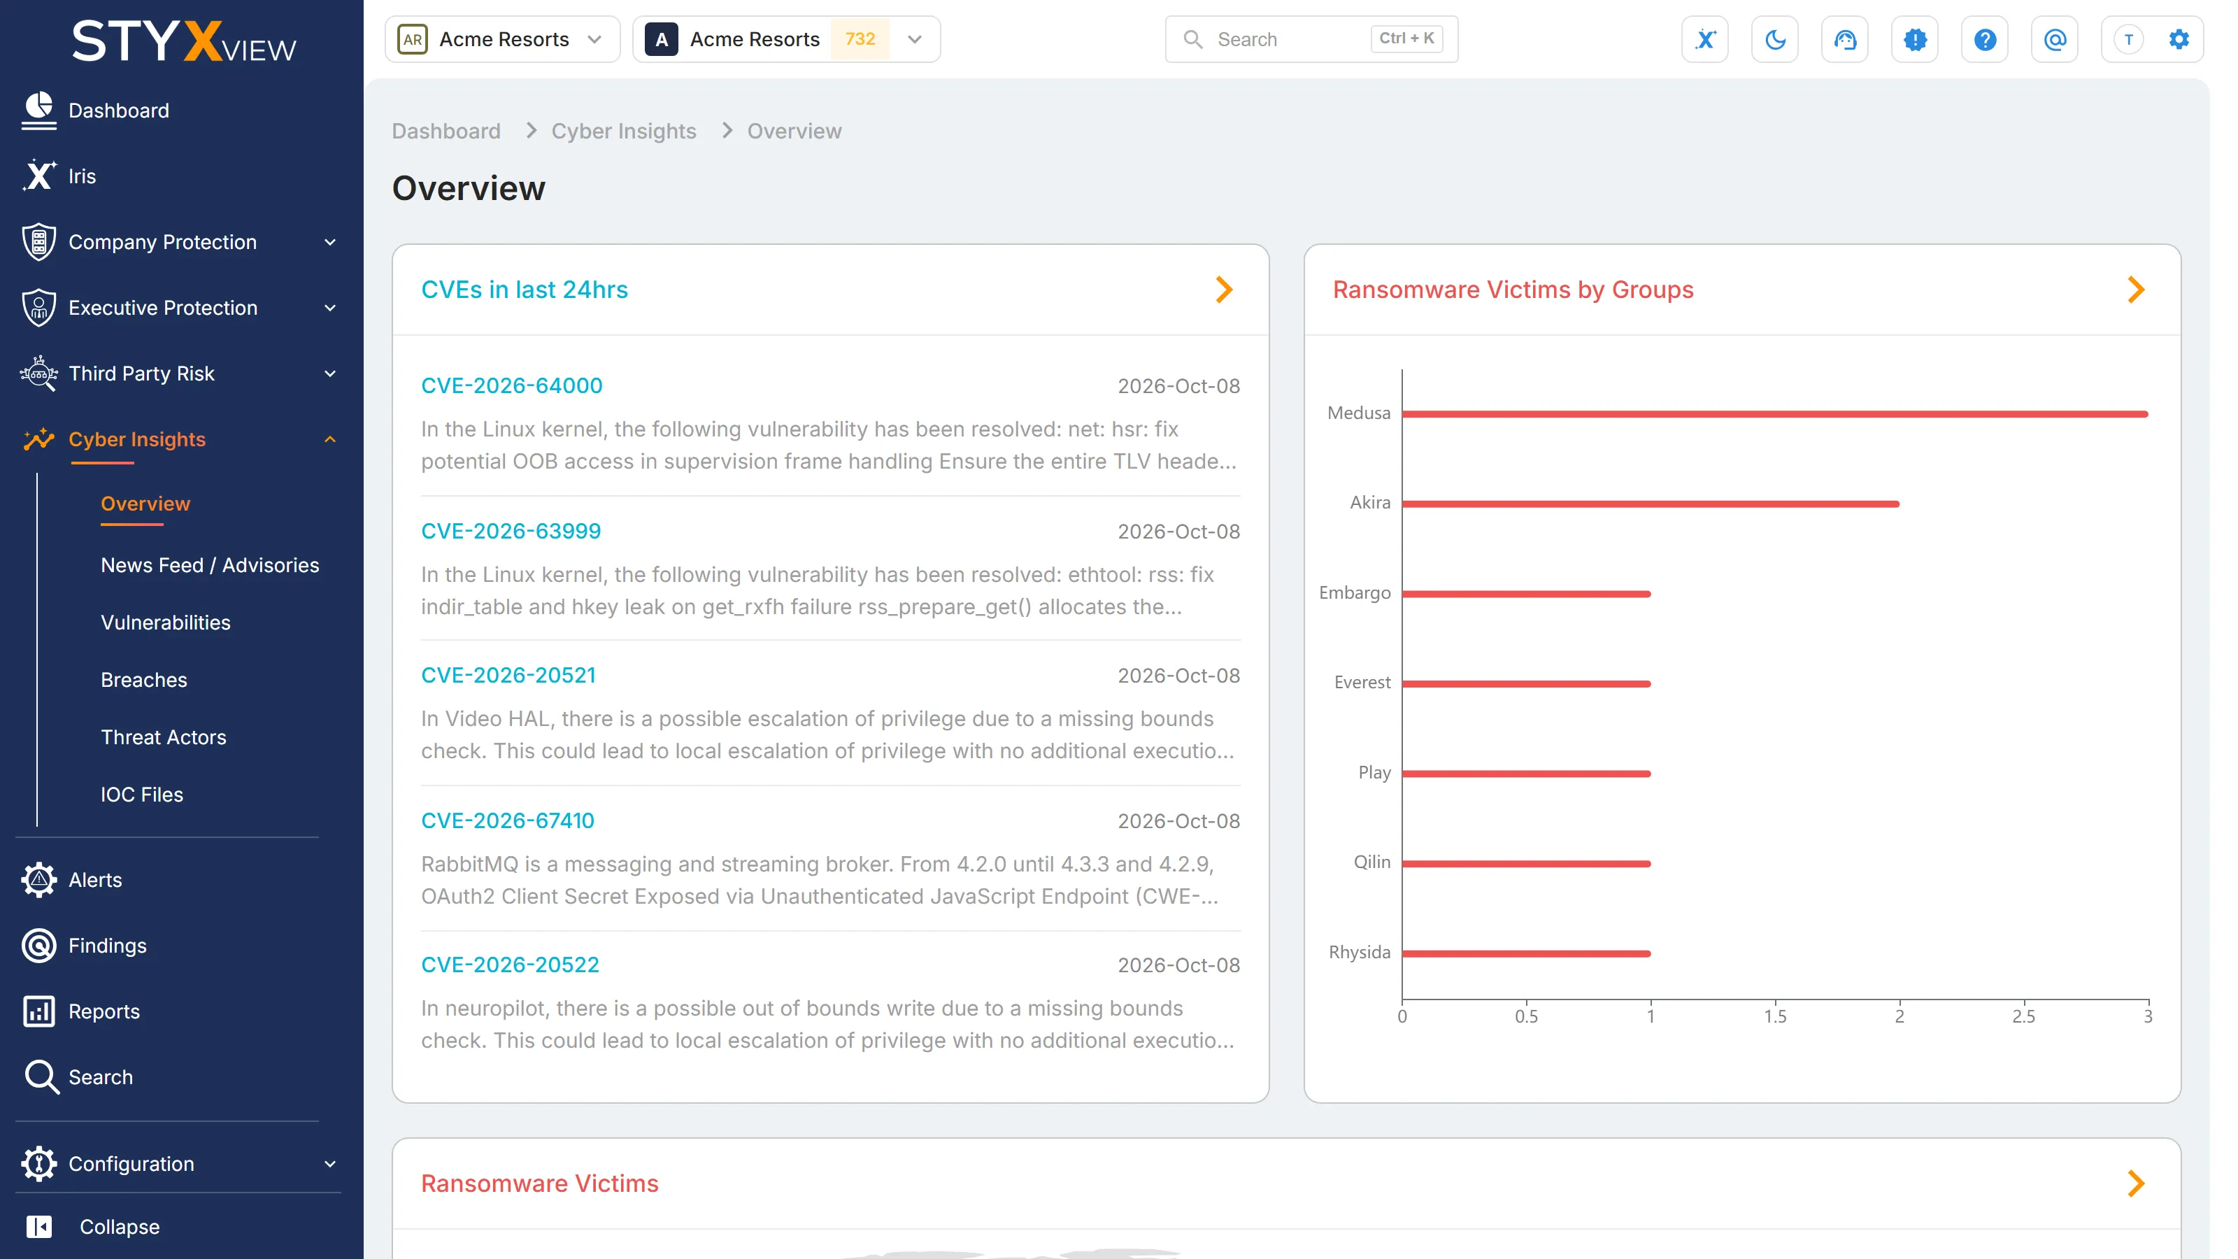This screenshot has width=2238, height=1259.
Task: Open CVEs in last 24hrs arrow
Action: (1224, 290)
